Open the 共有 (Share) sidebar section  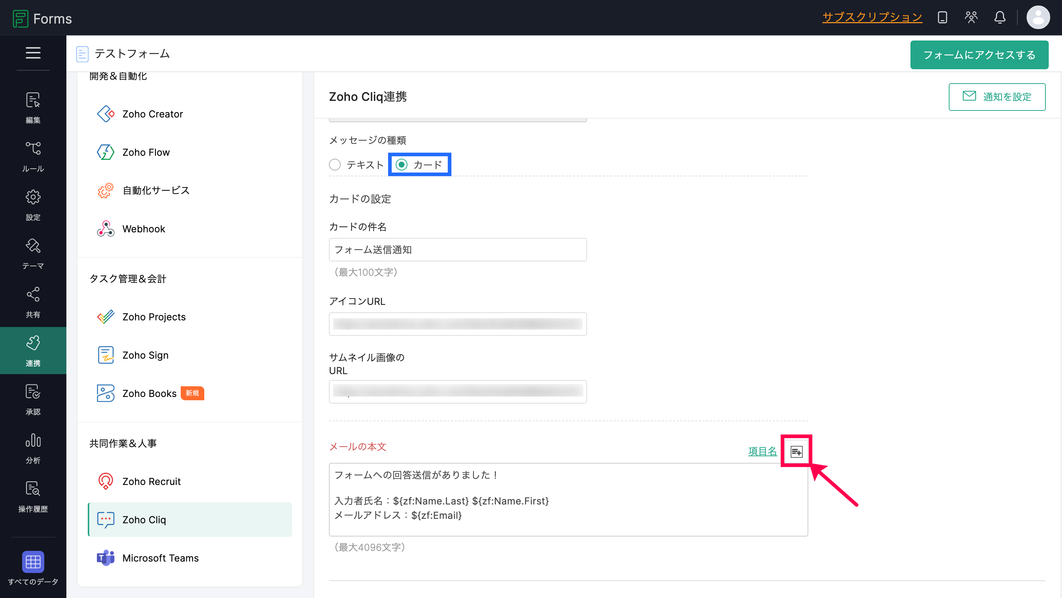tap(33, 302)
